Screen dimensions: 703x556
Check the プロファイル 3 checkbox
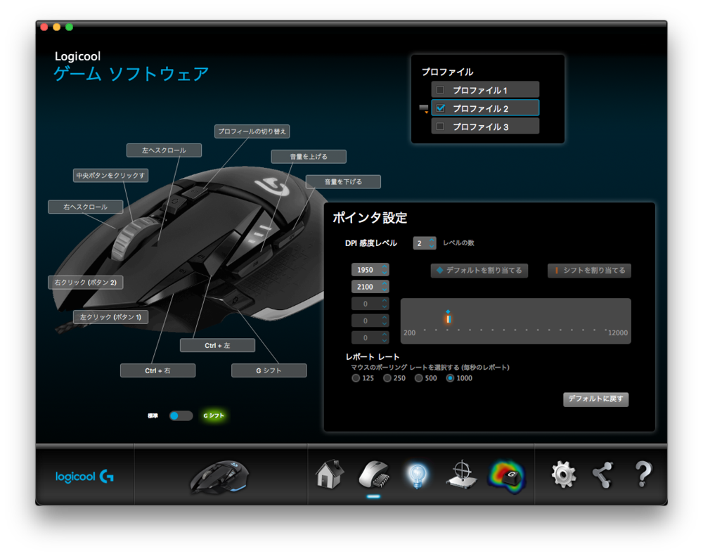click(x=440, y=127)
